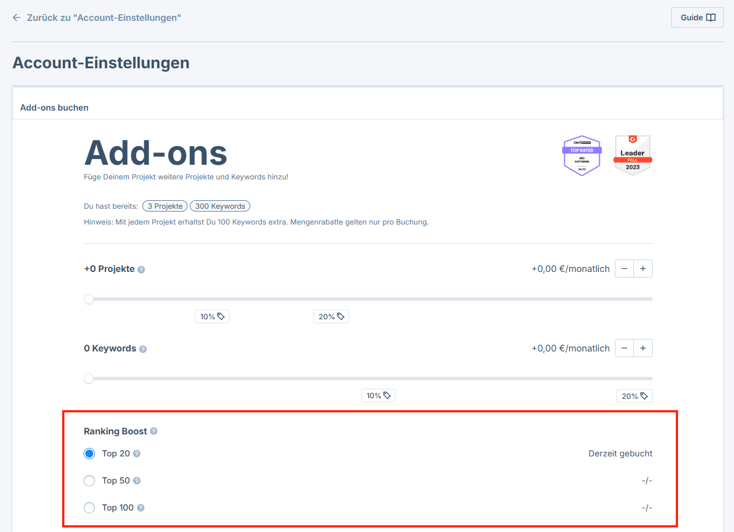
Task: Increase the Keywords amount with the plus stepper
Action: tap(642, 348)
